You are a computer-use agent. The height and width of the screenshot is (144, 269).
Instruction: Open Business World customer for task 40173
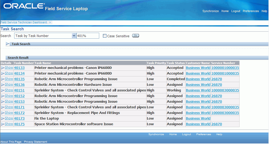(x=198, y=119)
